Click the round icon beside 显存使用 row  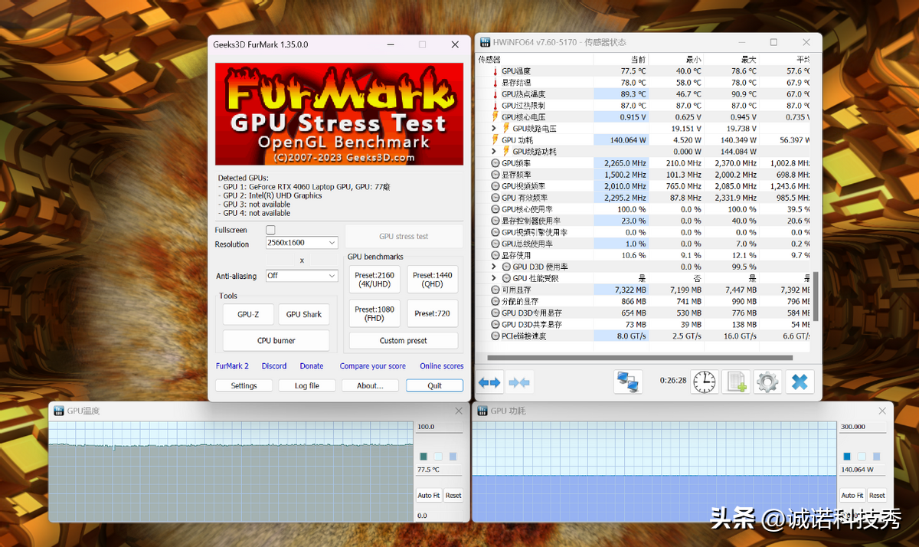tap(495, 255)
